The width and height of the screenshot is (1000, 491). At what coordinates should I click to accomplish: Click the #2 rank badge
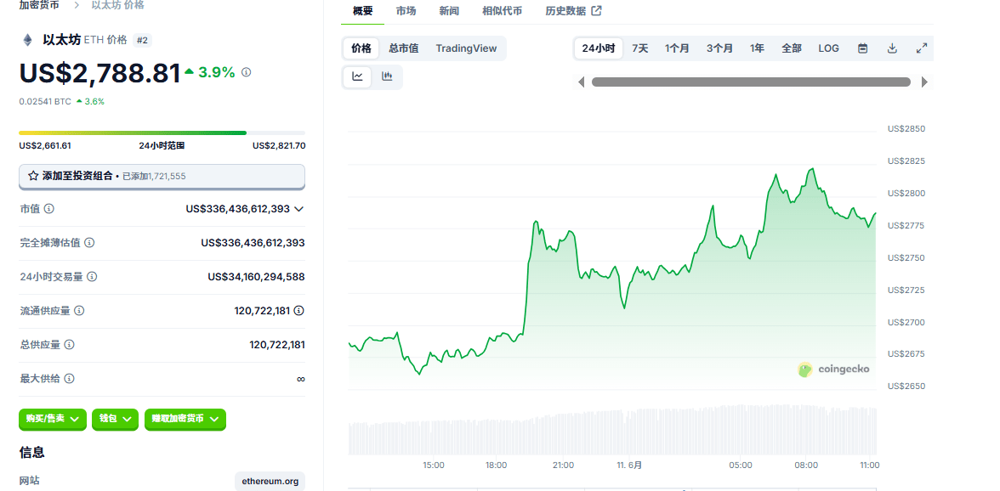(142, 40)
